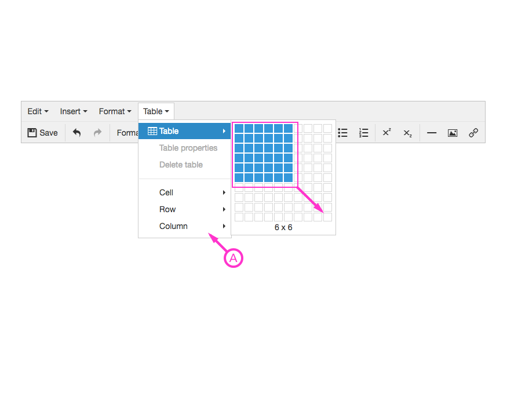Click Delete table
The image size is (507, 400).
pyautogui.click(x=180, y=165)
